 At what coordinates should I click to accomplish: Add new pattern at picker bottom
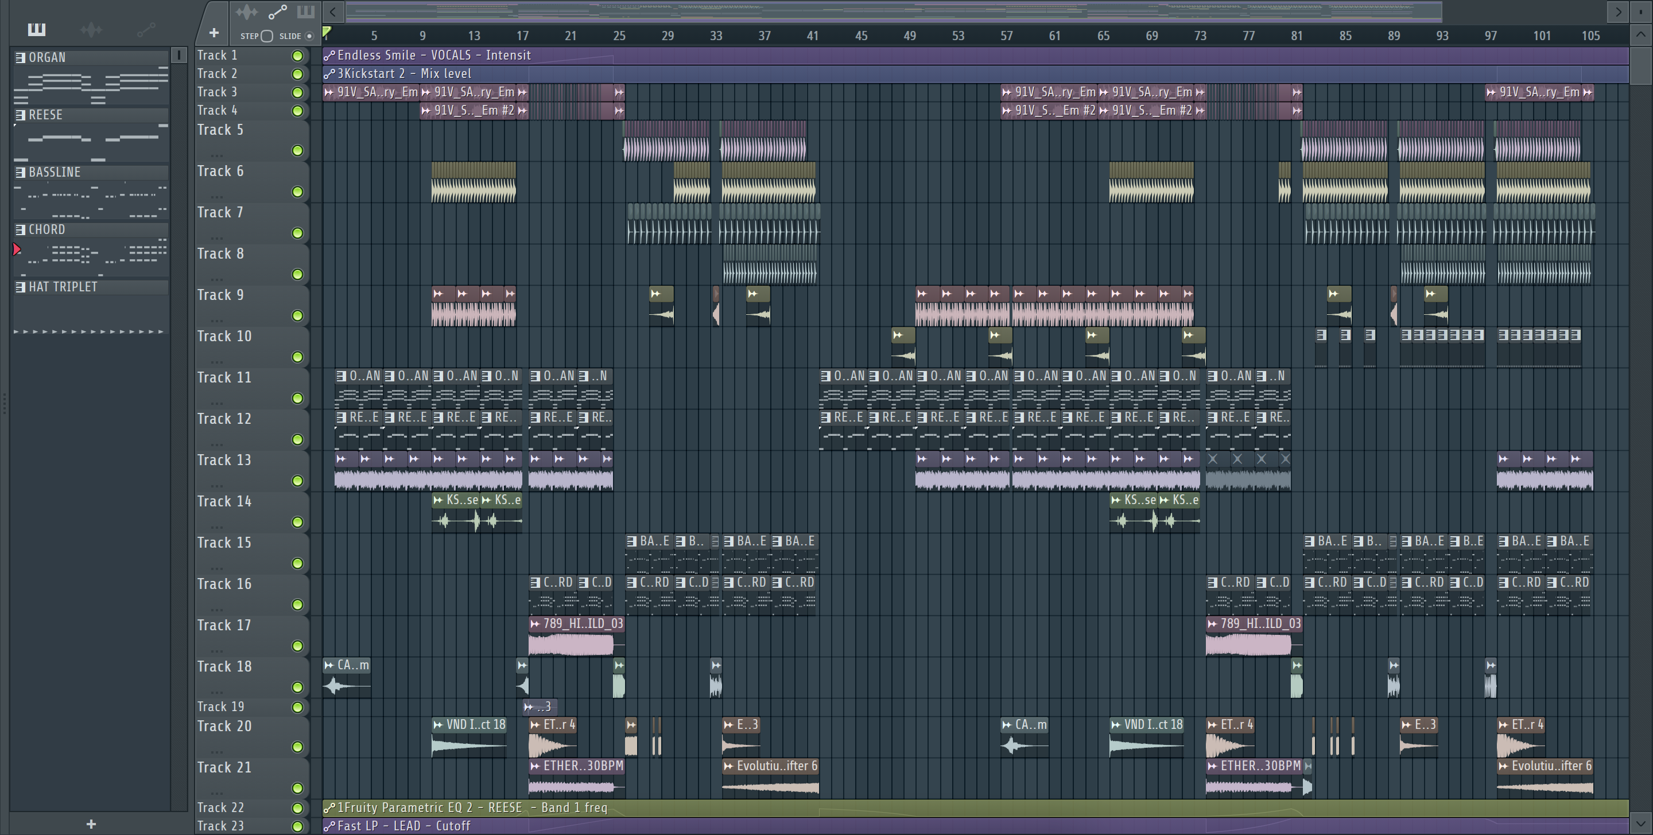pyautogui.click(x=91, y=824)
